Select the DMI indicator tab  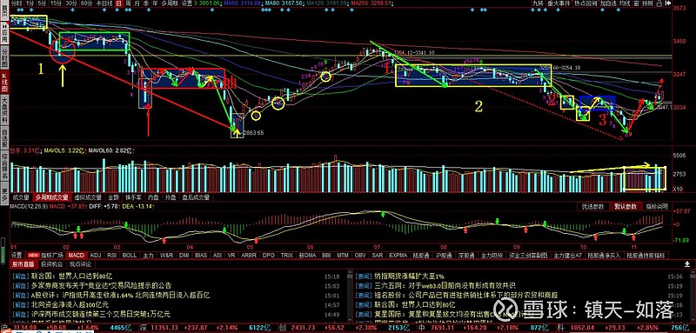coord(184,255)
